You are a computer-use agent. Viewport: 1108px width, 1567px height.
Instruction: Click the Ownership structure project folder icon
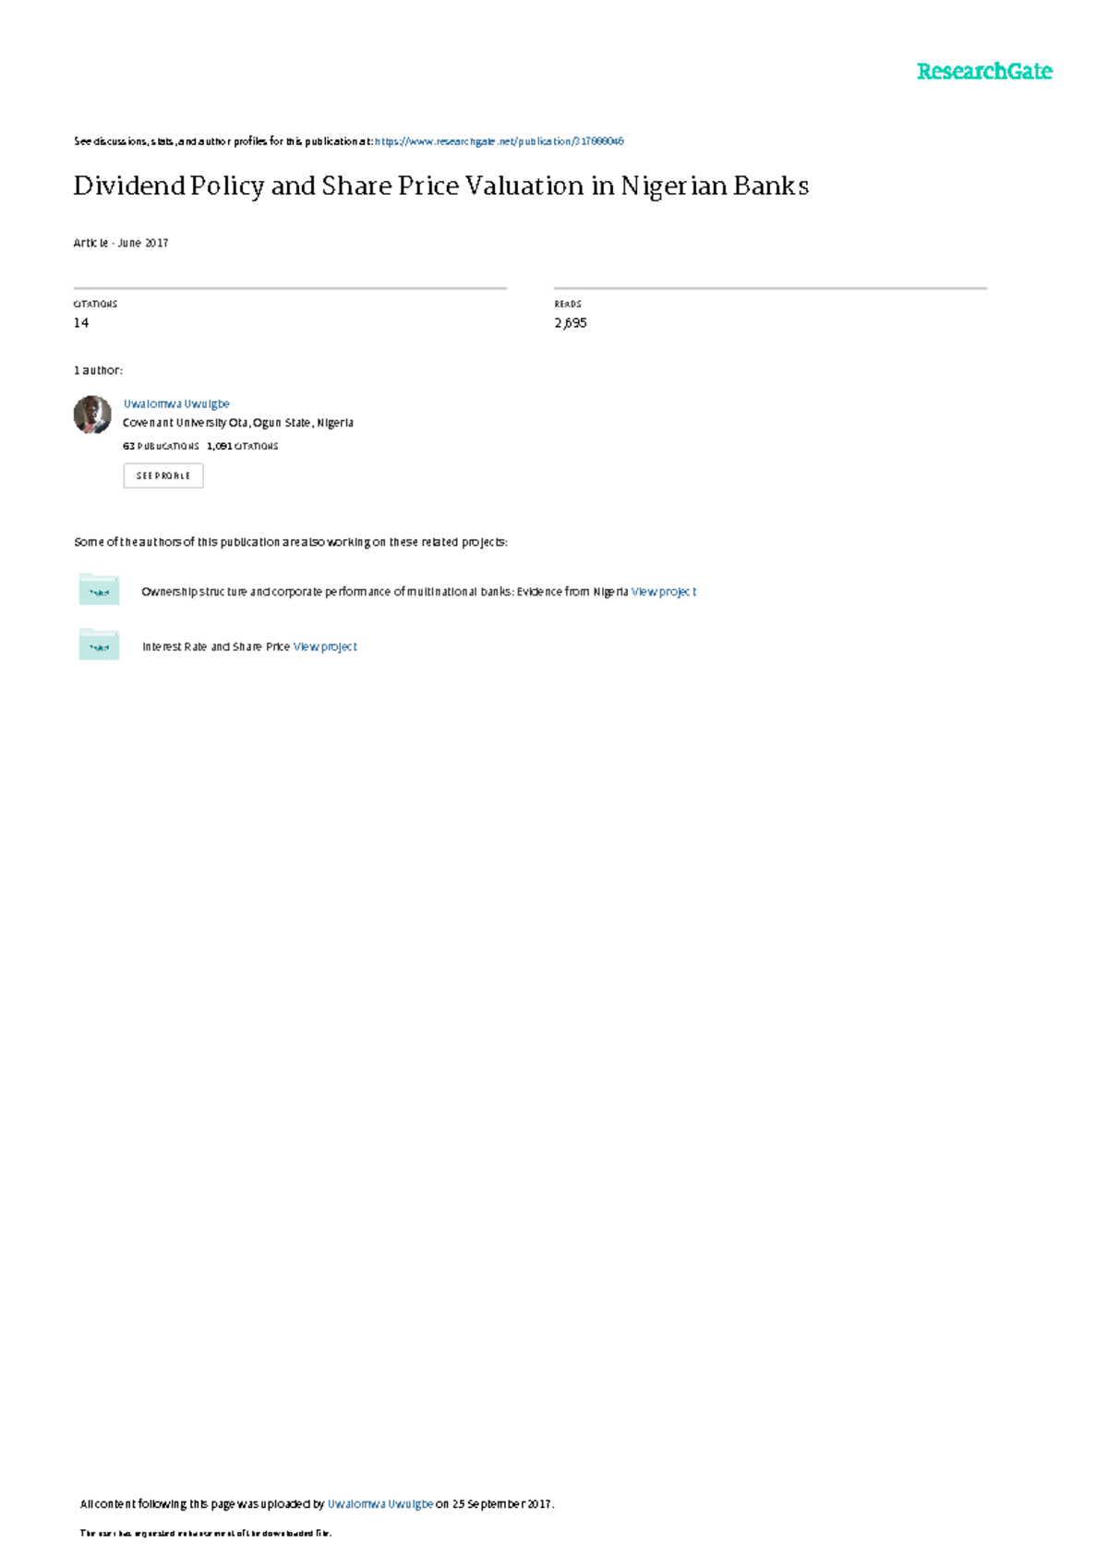point(99,589)
